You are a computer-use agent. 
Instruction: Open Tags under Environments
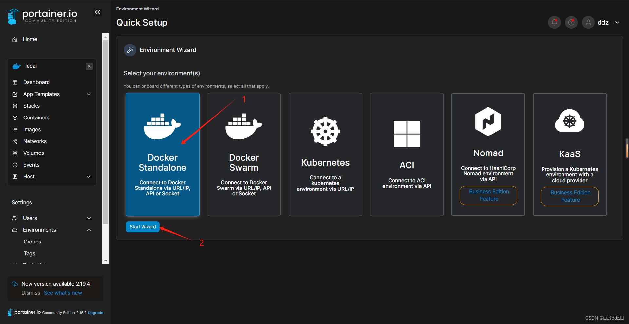click(29, 253)
